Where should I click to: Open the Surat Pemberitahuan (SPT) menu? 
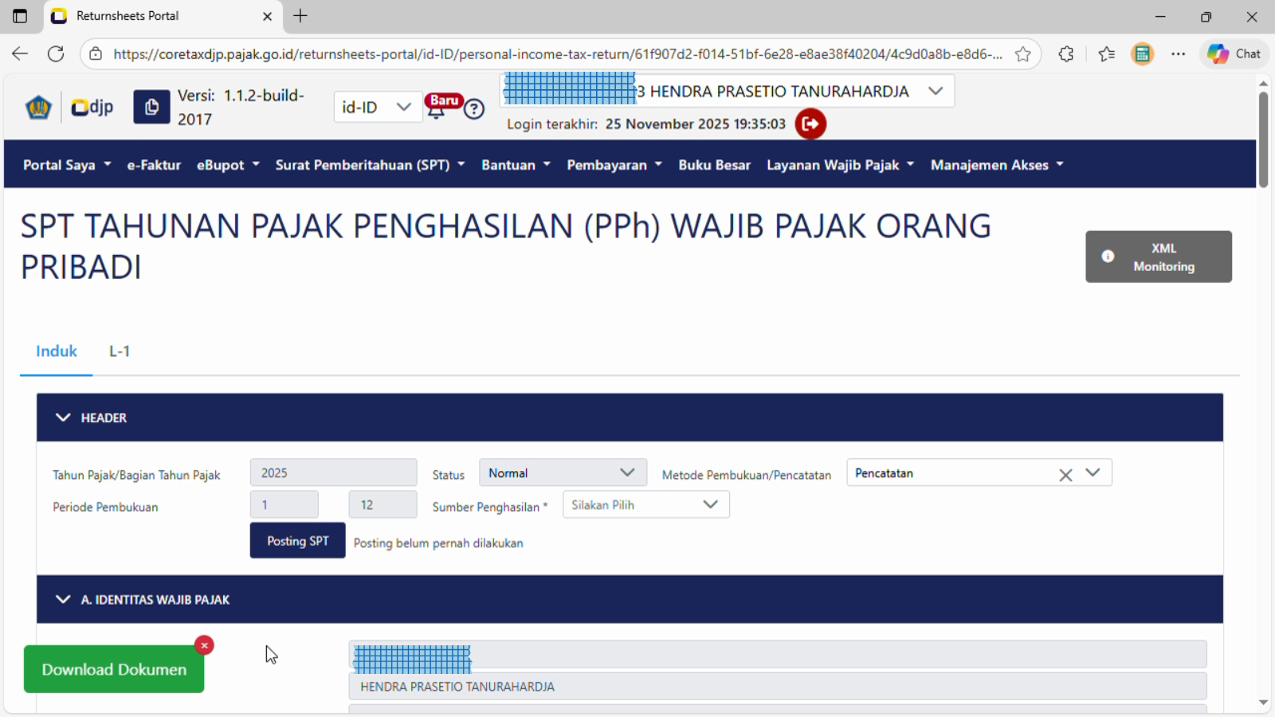[370, 165]
